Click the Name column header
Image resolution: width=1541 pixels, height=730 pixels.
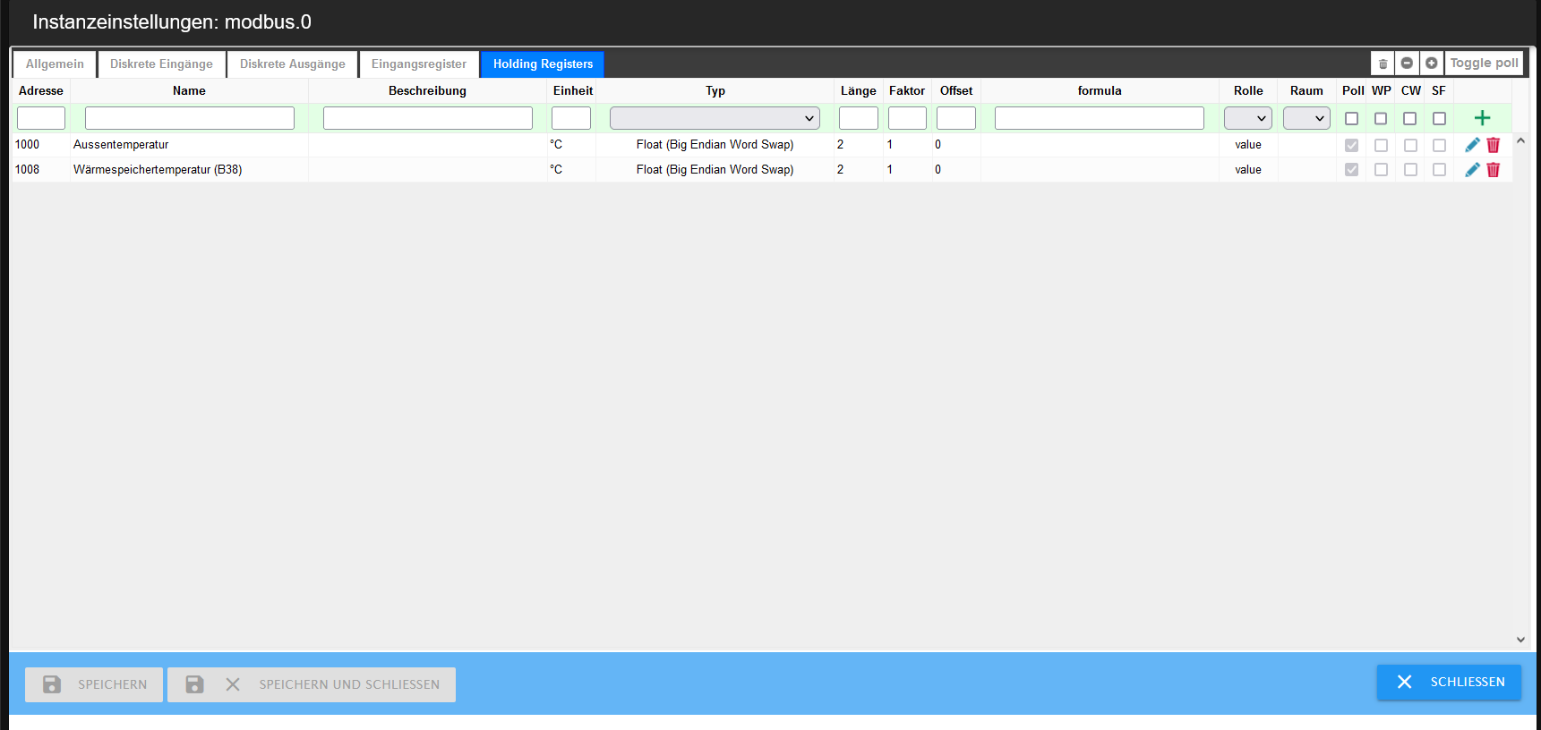pyautogui.click(x=189, y=90)
